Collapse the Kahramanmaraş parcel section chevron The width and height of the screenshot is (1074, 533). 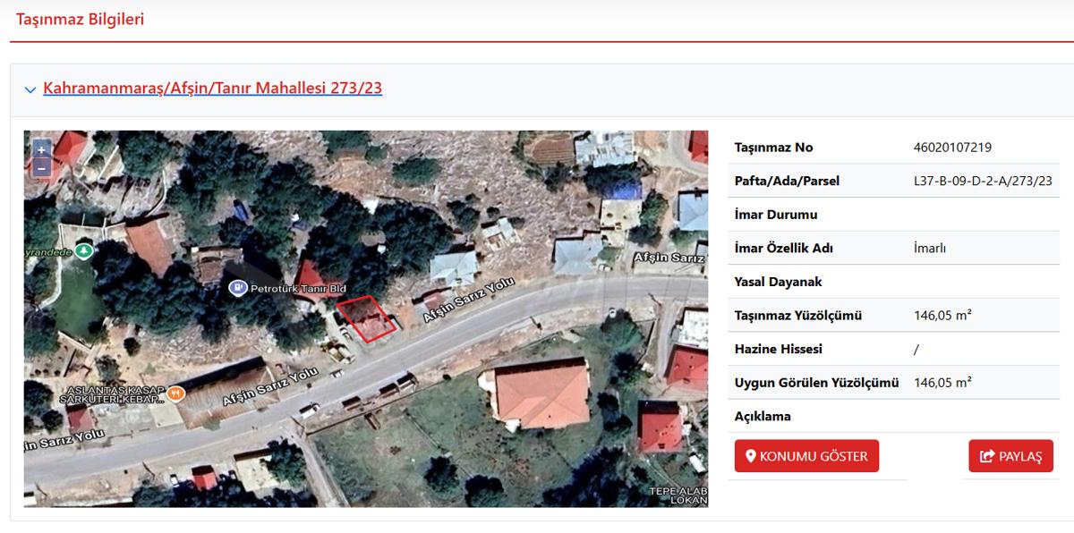30,89
